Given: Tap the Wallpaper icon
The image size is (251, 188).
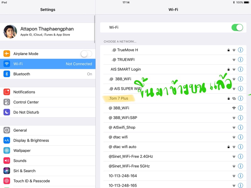Looking at the screenshot, I should pos(7,150).
